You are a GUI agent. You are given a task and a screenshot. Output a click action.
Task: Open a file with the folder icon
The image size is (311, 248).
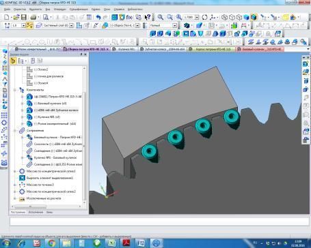(x=16, y=17)
